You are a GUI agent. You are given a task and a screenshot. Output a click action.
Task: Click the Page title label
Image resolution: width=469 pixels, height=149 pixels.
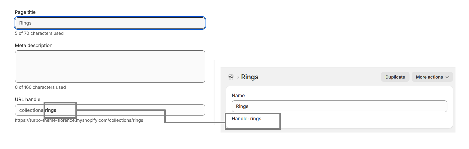tap(25, 12)
